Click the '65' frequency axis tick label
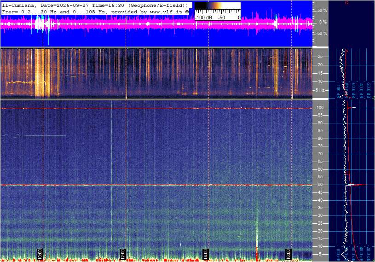 (320, 162)
